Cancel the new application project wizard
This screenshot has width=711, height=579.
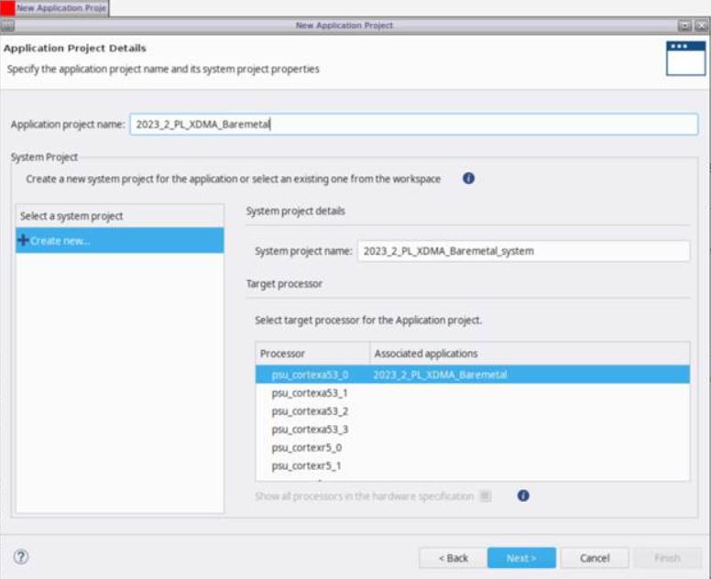point(595,558)
